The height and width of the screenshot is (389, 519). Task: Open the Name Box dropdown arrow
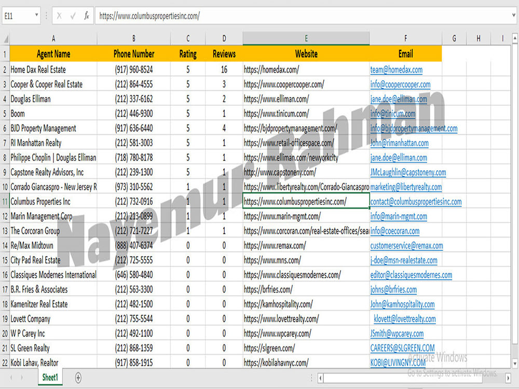36,15
